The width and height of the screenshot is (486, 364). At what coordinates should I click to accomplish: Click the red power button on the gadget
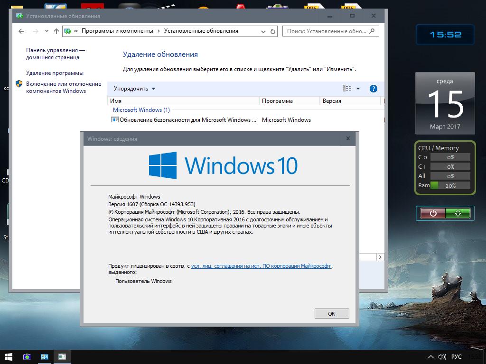point(433,213)
